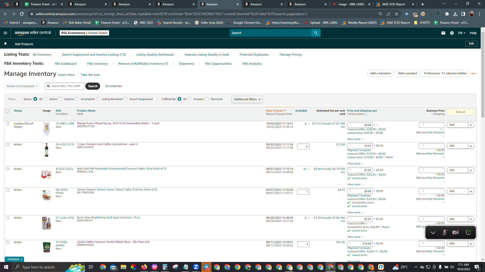Switch to the Finance Sheet browser tab
This screenshot has width=485, height=272.
(44, 4)
